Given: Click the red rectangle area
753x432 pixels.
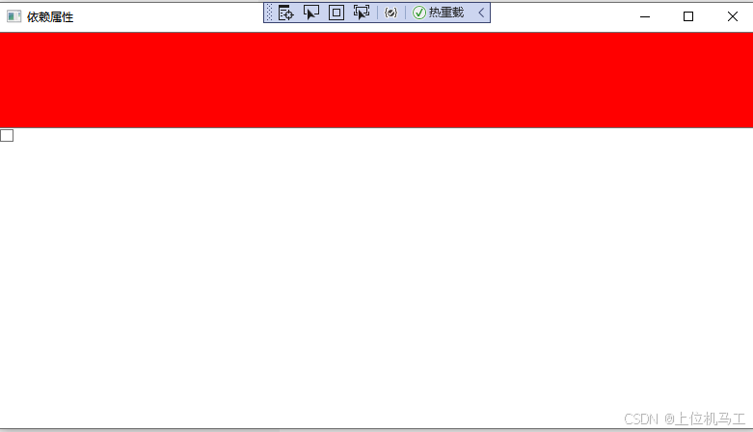Looking at the screenshot, I should coord(376,80).
